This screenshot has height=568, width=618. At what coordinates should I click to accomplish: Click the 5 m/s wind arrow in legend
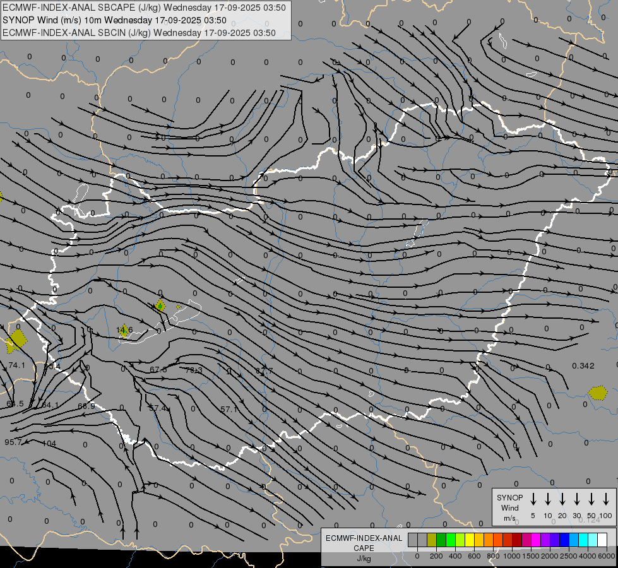coord(533,499)
